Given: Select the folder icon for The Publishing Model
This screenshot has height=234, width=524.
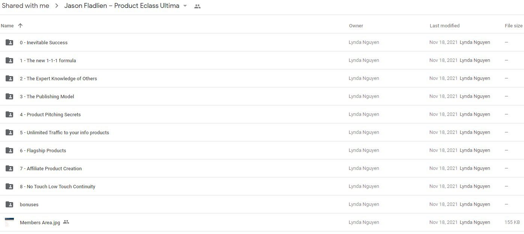Looking at the screenshot, I should tap(9, 96).
